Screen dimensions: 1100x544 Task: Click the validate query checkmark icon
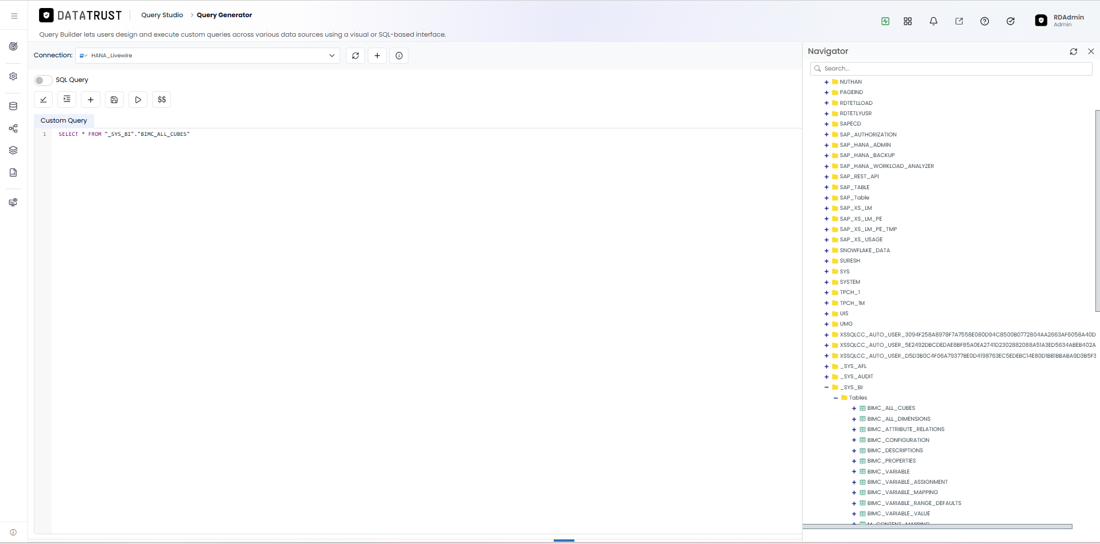44,100
